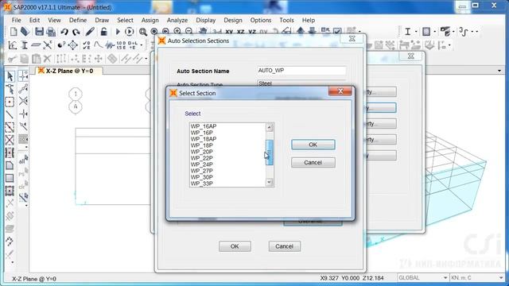Select WP_16AP in the section list
This screenshot has width=509, height=286.
[x=204, y=126]
